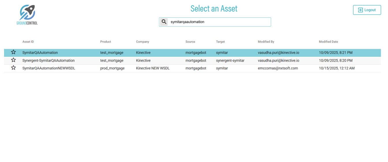Click the synergent-symitar target cell

(230, 60)
